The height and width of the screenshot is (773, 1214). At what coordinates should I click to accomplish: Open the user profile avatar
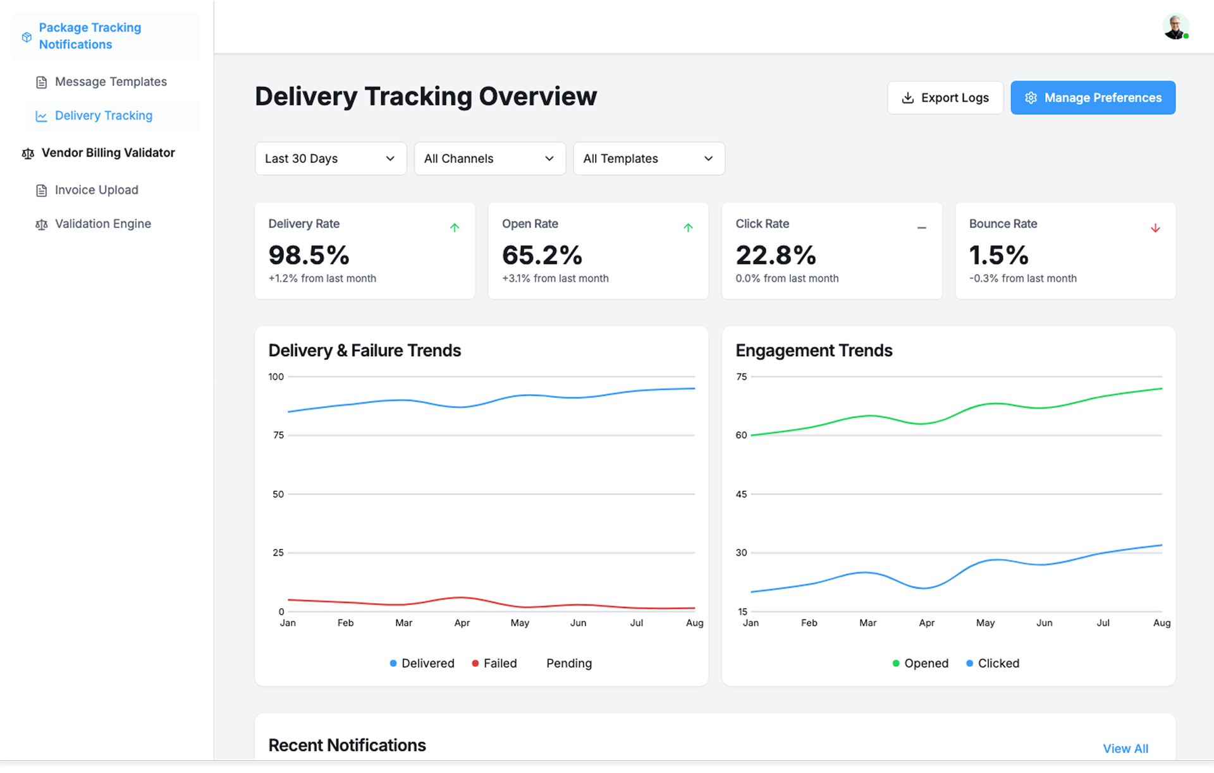tap(1175, 27)
